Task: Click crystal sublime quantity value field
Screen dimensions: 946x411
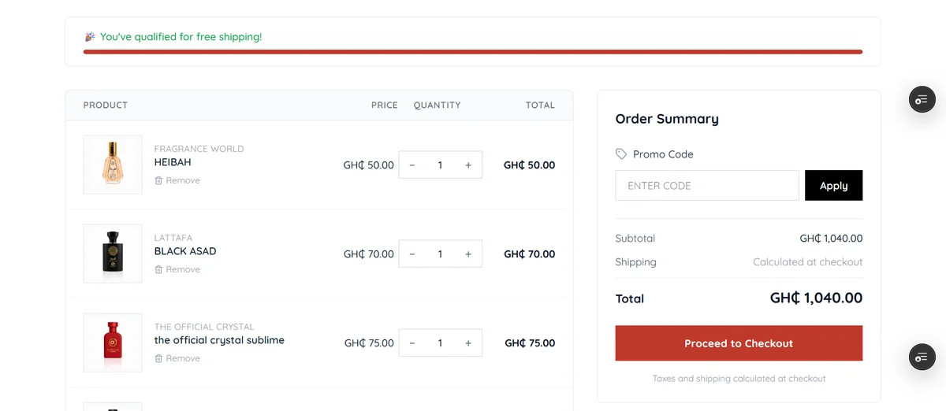Action: point(440,343)
